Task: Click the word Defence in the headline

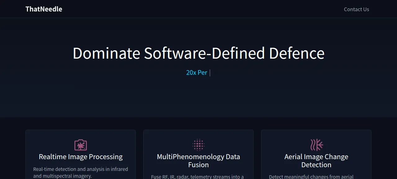Action: point(297,53)
